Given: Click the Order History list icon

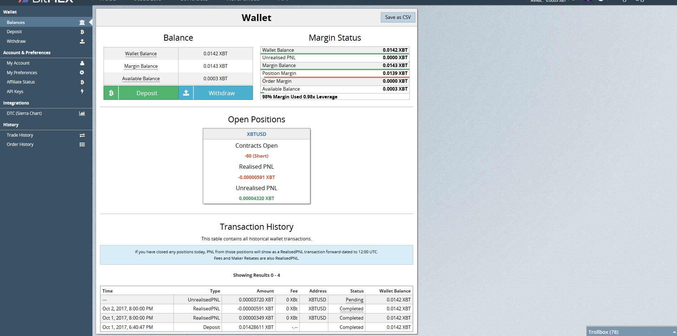Looking at the screenshot, I should pyautogui.click(x=82, y=144).
